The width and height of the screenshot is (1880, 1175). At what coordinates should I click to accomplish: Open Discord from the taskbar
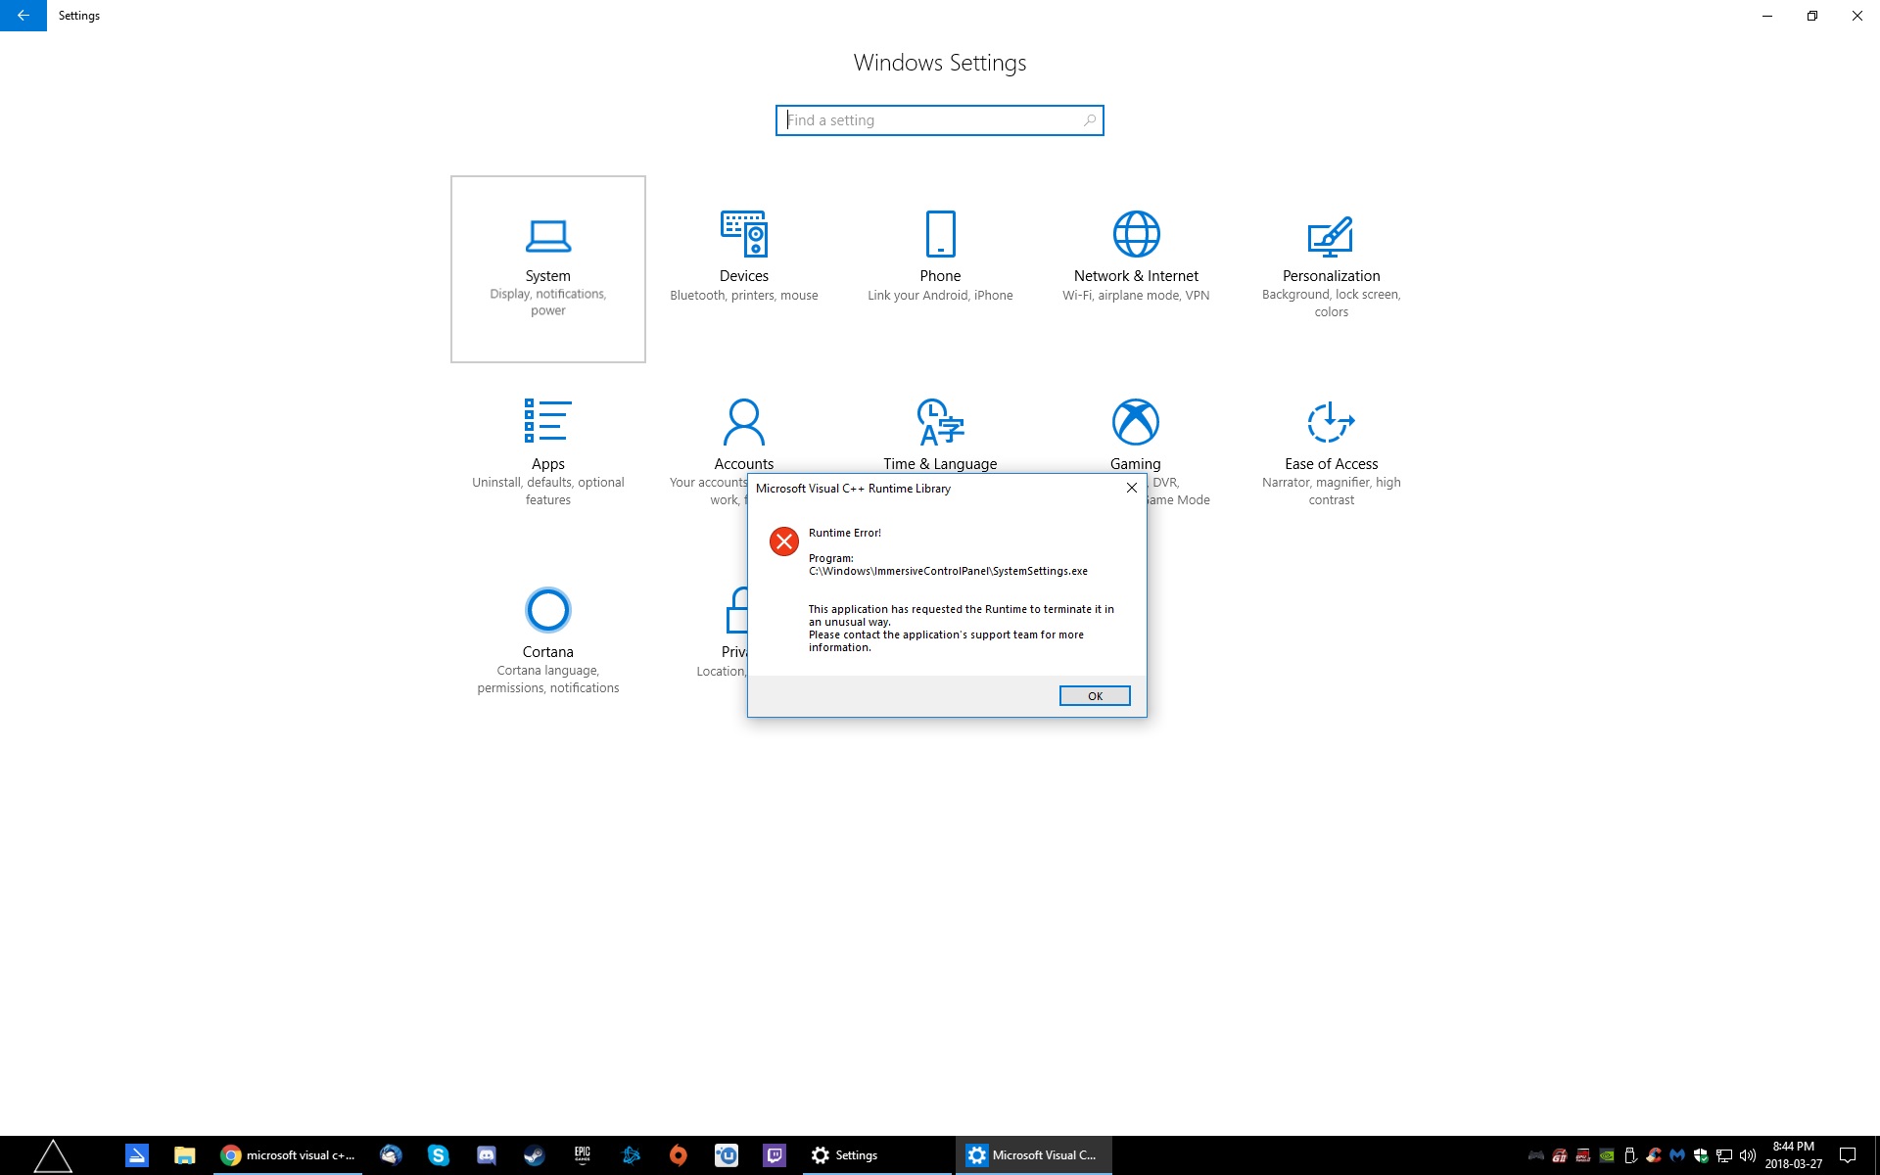click(487, 1155)
